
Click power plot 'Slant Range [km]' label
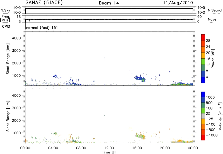pos(8,59)
